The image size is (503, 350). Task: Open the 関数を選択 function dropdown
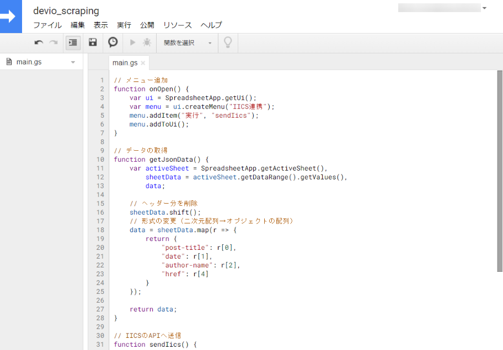(x=186, y=42)
